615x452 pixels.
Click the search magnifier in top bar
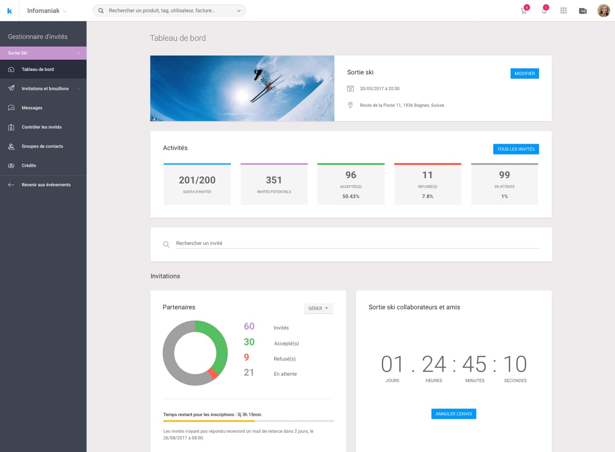pos(101,11)
